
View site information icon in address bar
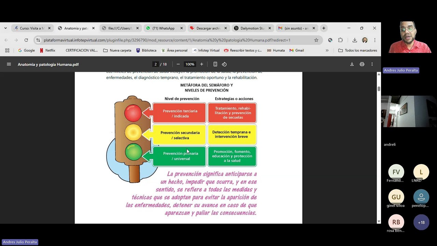tap(38, 40)
